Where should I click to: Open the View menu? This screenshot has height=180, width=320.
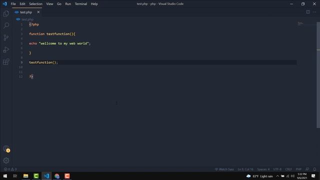(49, 4)
